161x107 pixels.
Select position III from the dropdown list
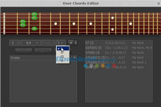pyautogui.click(x=62, y=56)
